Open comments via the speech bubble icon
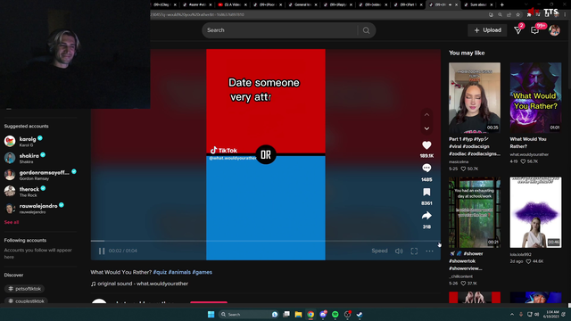 426,169
